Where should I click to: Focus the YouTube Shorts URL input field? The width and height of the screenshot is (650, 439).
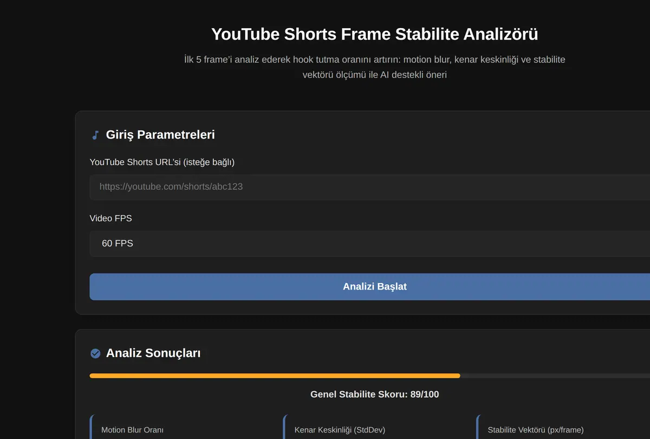(370, 187)
